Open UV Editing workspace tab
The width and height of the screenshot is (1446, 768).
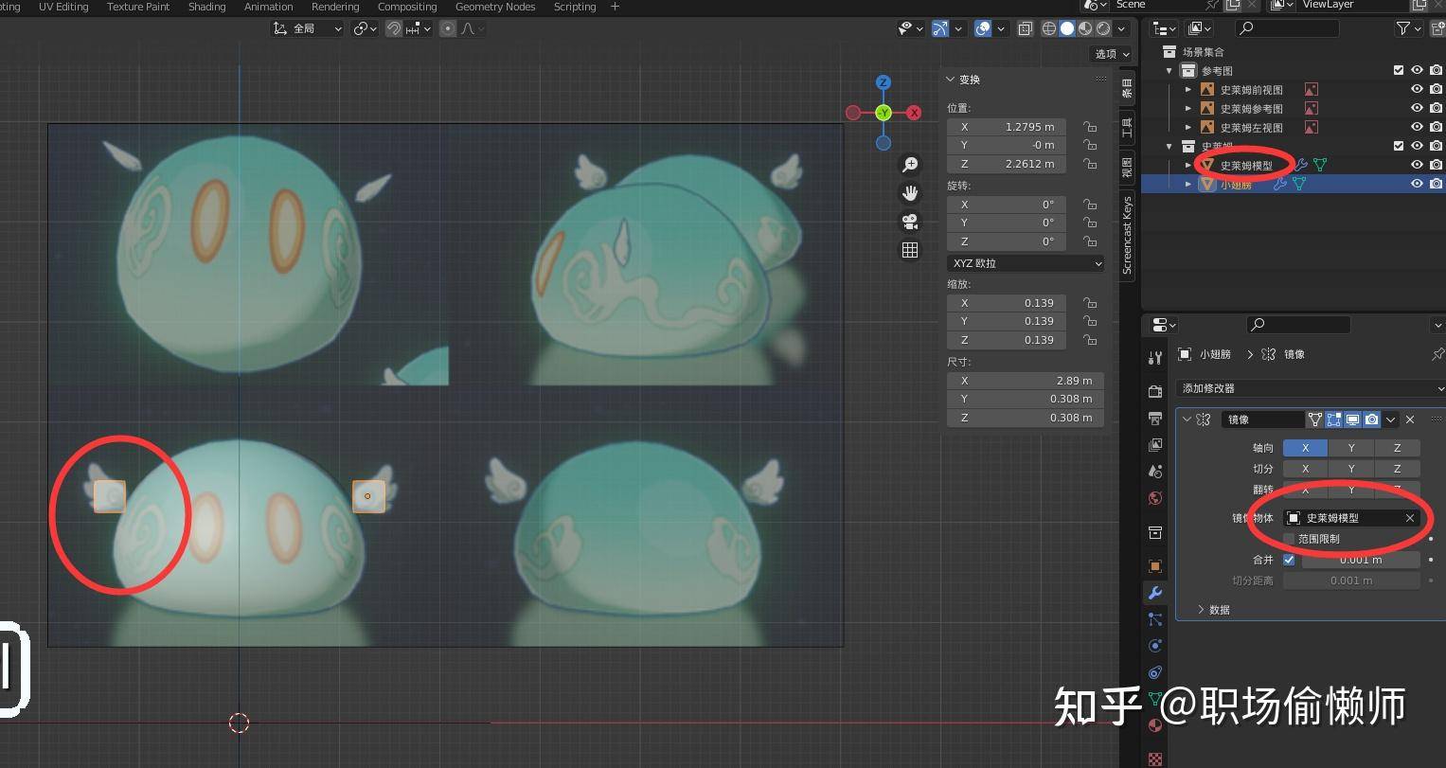pos(63,7)
